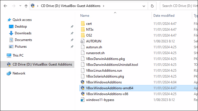Select VBoxDarwinAdditionsUninstall.tool file icon

82,65
